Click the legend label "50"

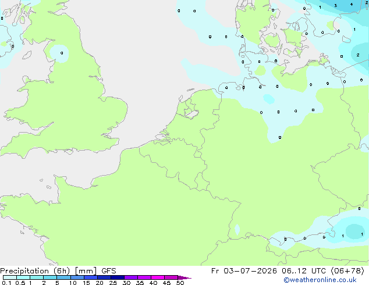pos(180,283)
